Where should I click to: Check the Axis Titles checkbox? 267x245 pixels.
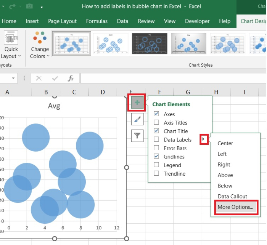coord(156,122)
